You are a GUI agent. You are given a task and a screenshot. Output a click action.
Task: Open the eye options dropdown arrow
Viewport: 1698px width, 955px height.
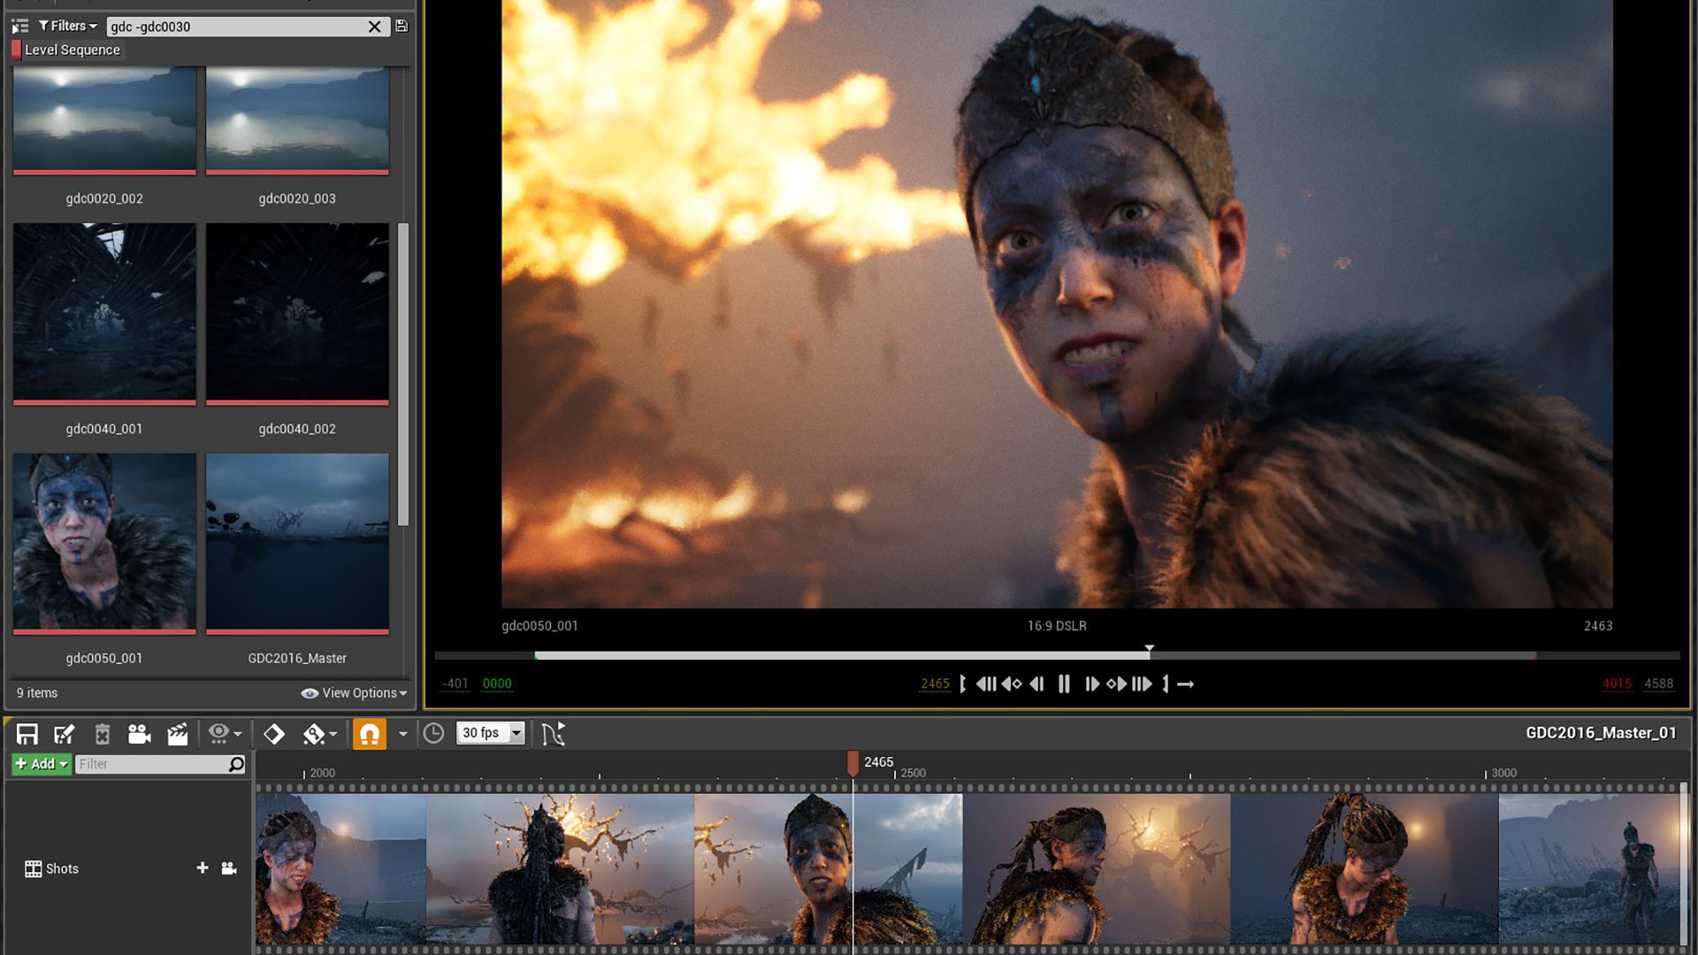[x=238, y=735]
